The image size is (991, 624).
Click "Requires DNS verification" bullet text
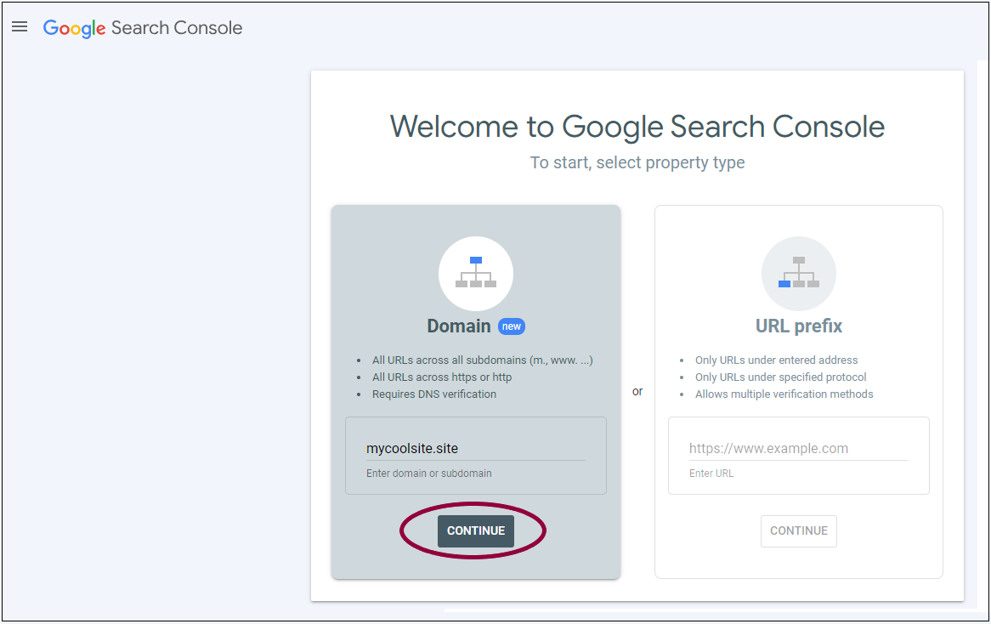[434, 394]
